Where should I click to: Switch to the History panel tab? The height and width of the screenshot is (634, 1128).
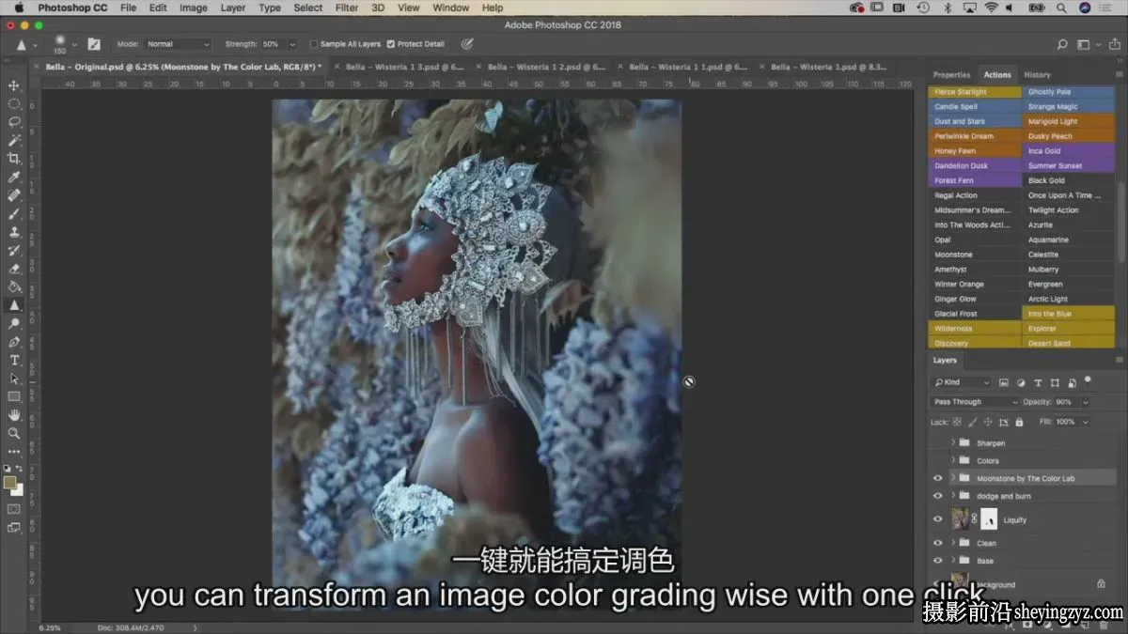coord(1037,75)
